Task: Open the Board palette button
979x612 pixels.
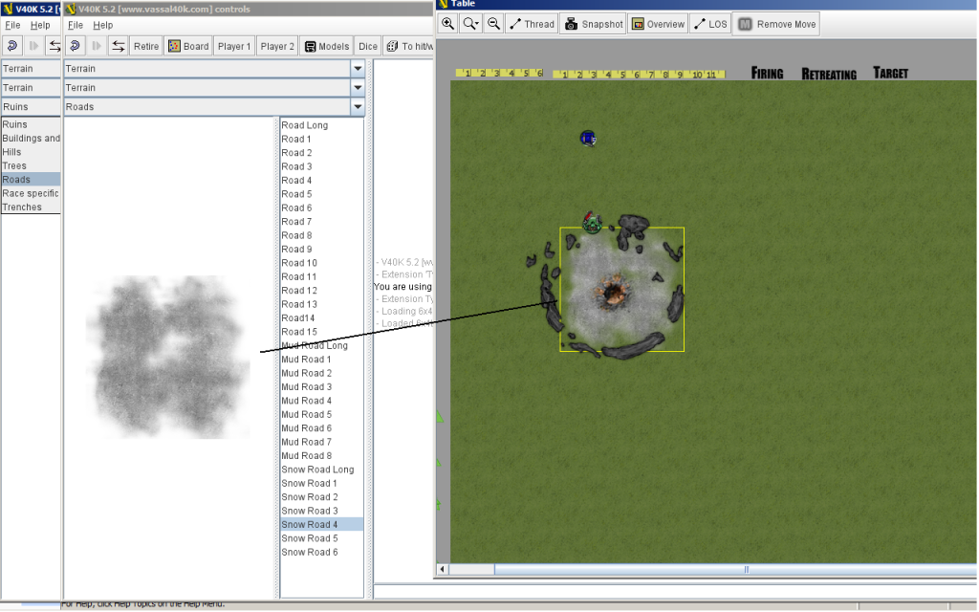Action: (187, 46)
